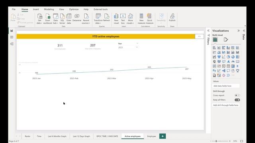This screenshot has height=143, width=255.
Task: Click the Fit to page button
Action: [242, 141]
